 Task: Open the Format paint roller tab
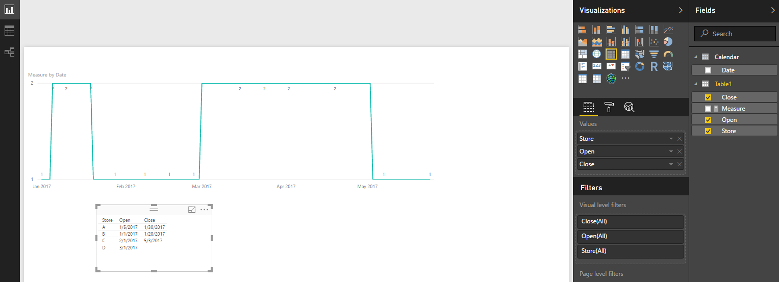pos(609,107)
